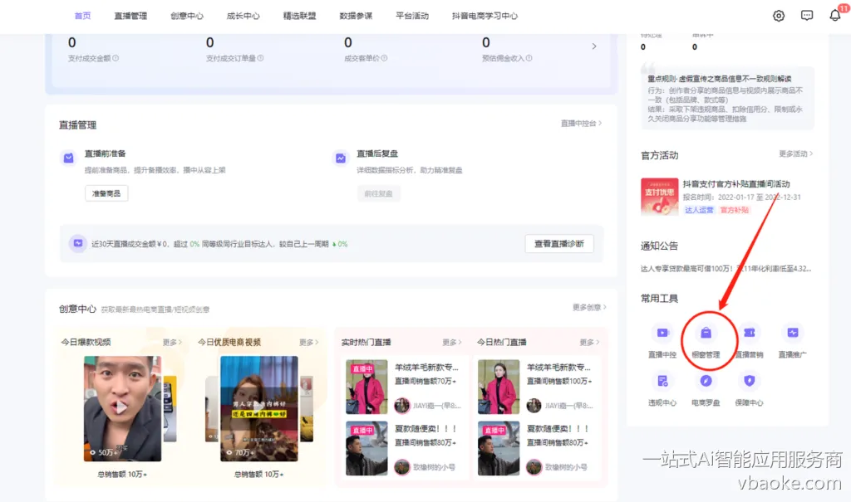Click the 官方补贴 tag
This screenshot has width=851, height=502.
point(735,210)
